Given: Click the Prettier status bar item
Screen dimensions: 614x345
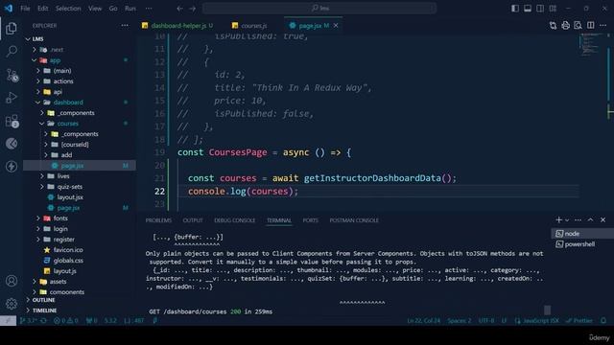Looking at the screenshot, I should [579, 320].
